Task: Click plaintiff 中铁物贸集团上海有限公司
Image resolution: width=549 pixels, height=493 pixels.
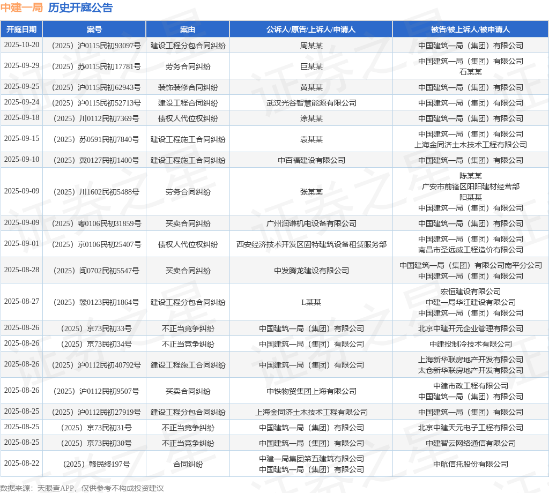Action: tap(311, 391)
